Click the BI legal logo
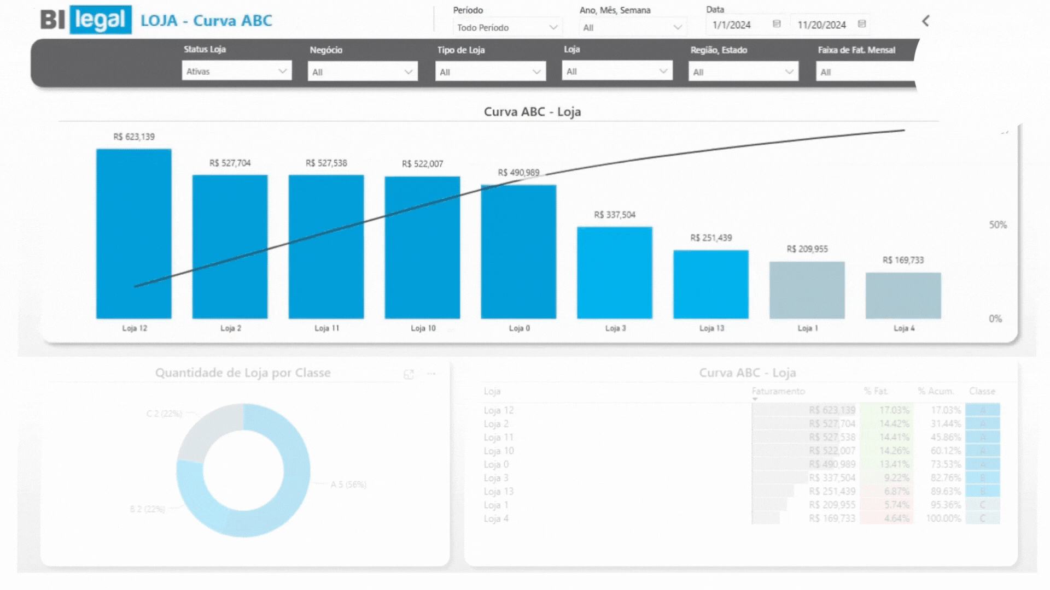 coord(86,20)
